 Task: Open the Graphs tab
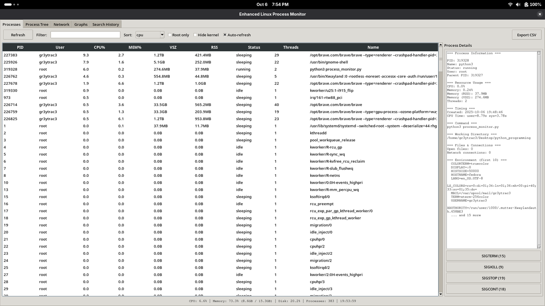(81, 24)
